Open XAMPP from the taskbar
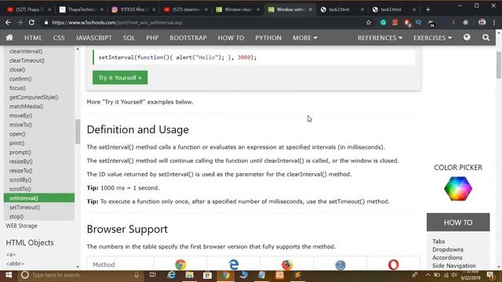Viewport: 502px width, 282px height. 279,275
